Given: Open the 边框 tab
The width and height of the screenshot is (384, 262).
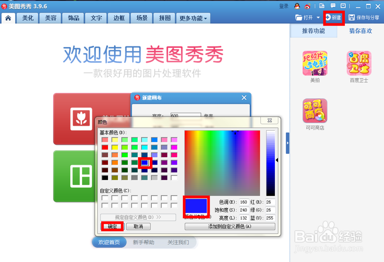Looking at the screenshot, I should coord(119,18).
